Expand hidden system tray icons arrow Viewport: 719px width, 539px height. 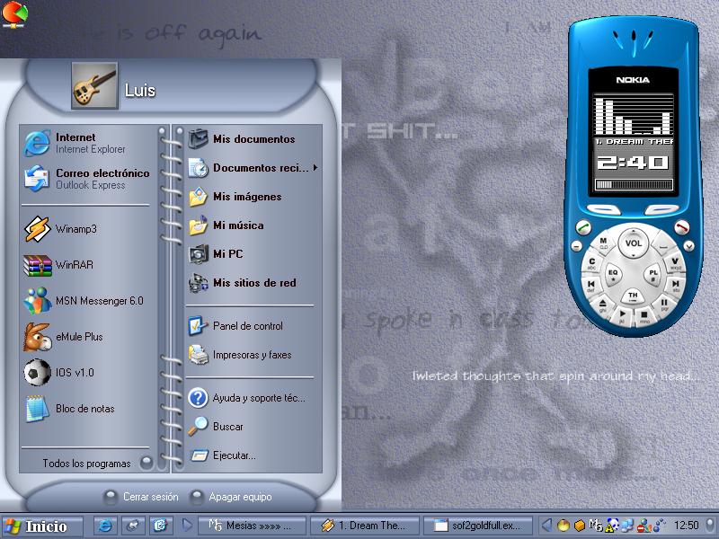point(546,526)
